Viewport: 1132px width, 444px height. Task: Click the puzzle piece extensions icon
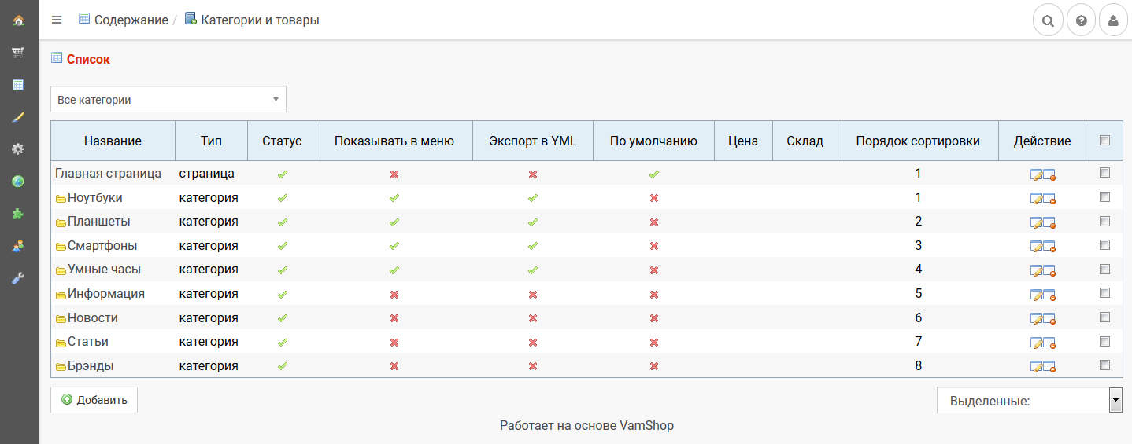click(18, 213)
